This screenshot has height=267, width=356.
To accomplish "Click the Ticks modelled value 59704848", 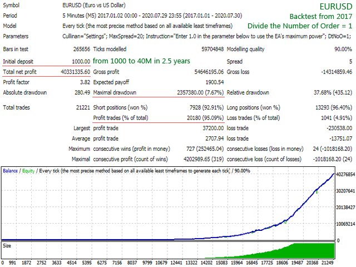I will click(x=212, y=49).
